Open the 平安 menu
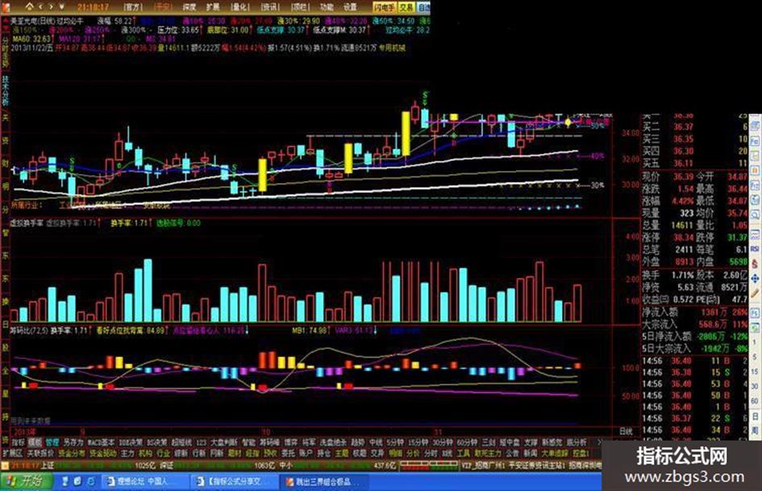Viewport: 762px width, 491px height. (163, 6)
